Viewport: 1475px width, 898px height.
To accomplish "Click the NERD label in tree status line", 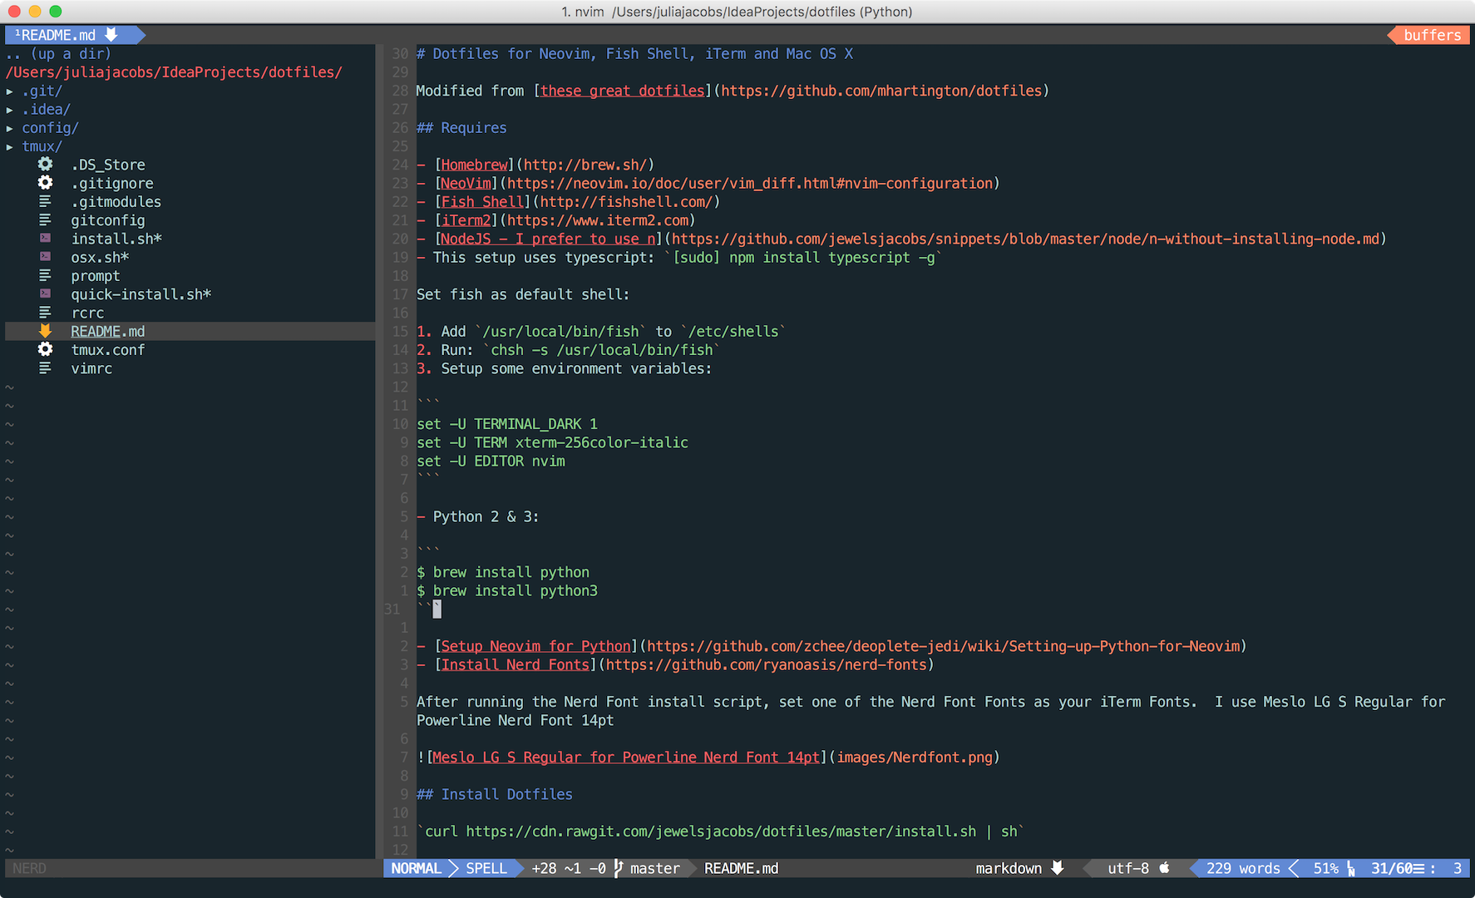I will pos(29,868).
